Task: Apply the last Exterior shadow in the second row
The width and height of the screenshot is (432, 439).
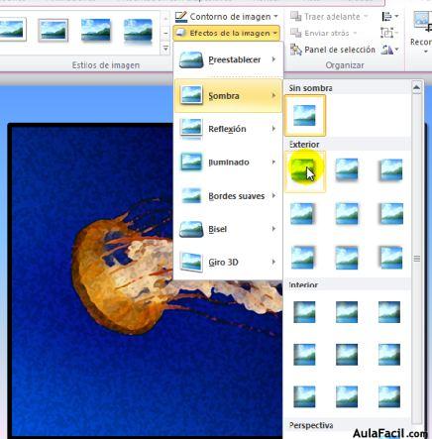Action: tap(390, 214)
